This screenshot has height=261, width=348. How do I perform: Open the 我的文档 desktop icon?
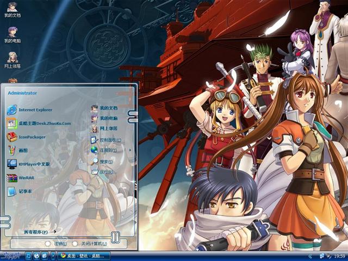[x=13, y=10]
